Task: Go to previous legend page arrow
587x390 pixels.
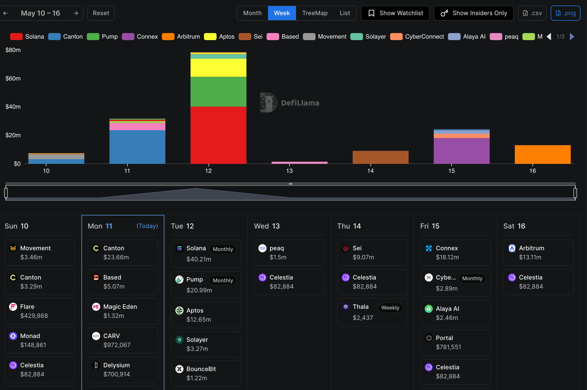Action: (x=549, y=37)
